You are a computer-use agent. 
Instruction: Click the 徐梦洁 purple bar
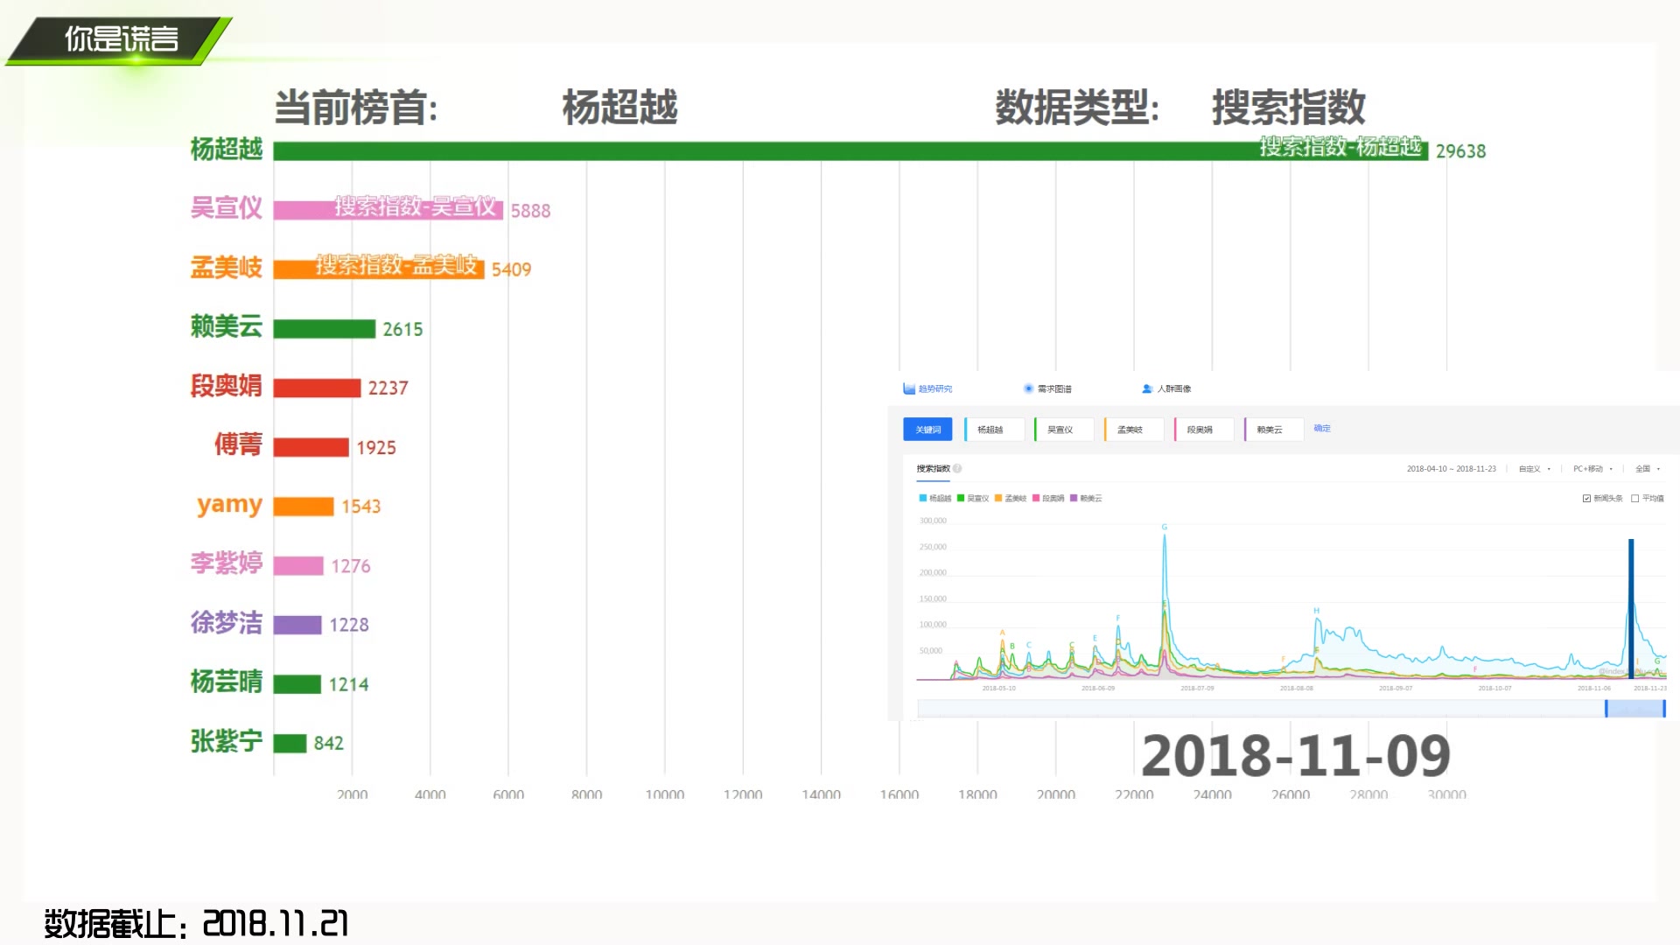297,625
